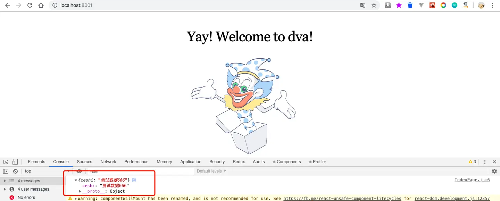Open the red paw extension icon
This screenshot has height=201, width=500.
432,5
